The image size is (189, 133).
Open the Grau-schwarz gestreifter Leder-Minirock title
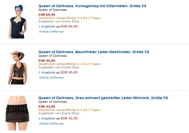pos(103,98)
